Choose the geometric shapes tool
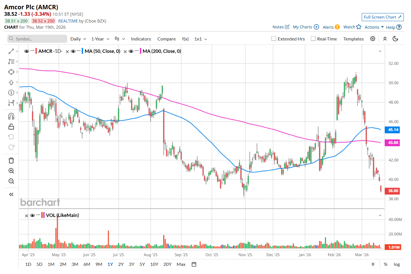Viewport: 411px width, 274px height. [11, 72]
